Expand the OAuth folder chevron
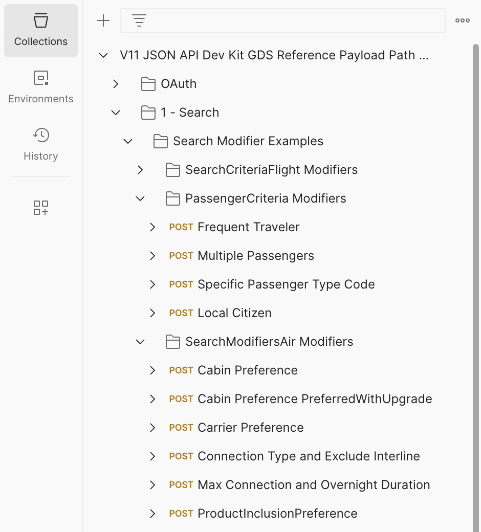 click(116, 84)
